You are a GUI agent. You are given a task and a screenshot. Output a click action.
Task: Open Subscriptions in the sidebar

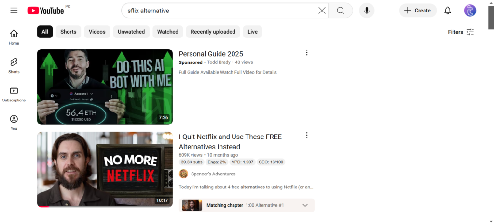tap(14, 94)
